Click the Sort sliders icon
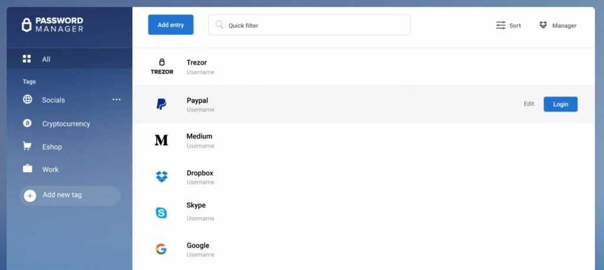 click(501, 25)
